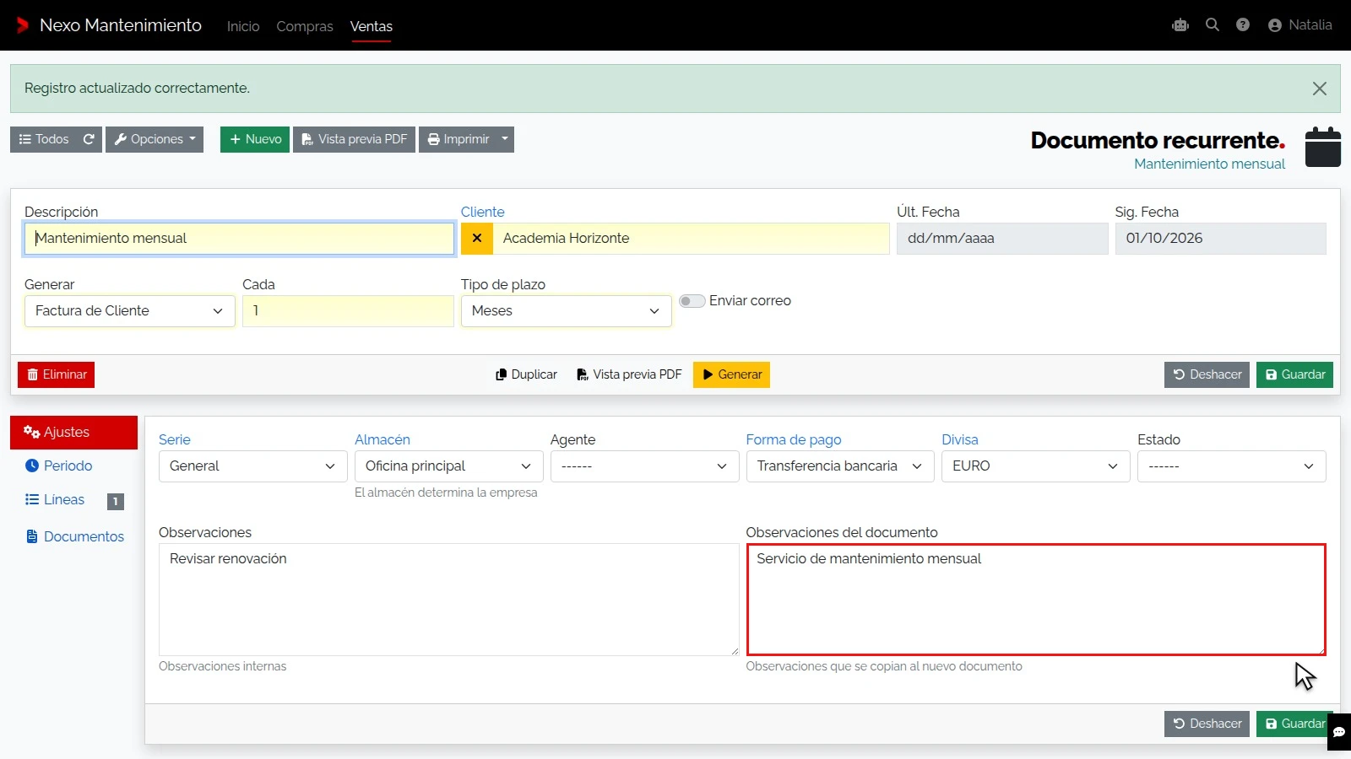Focus the Descripción input field

pos(240,239)
